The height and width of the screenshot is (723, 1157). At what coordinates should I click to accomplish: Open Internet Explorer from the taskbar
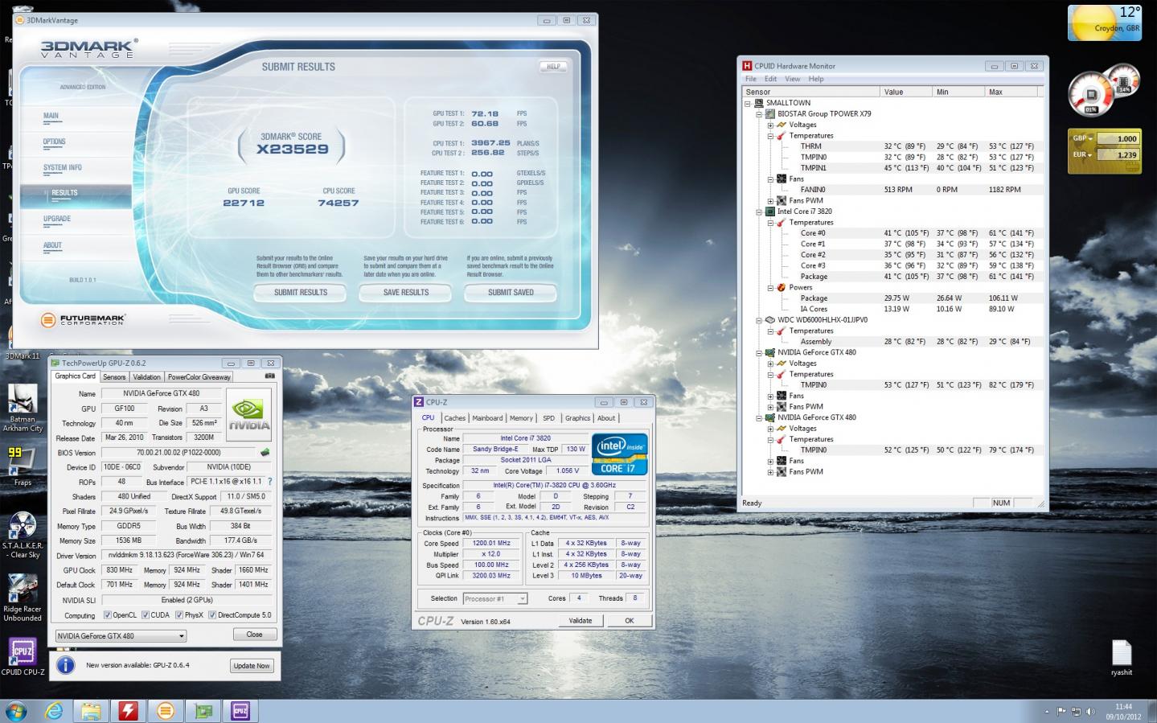(54, 711)
